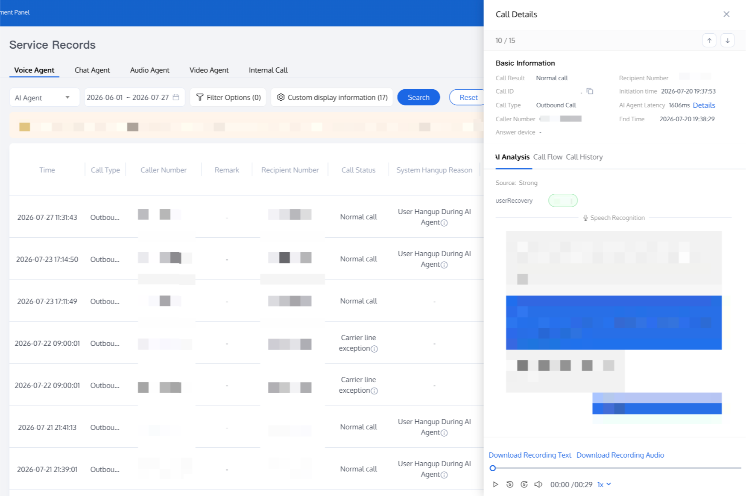The image size is (746, 496).
Task: Click Download Recording Text link
Action: [530, 455]
